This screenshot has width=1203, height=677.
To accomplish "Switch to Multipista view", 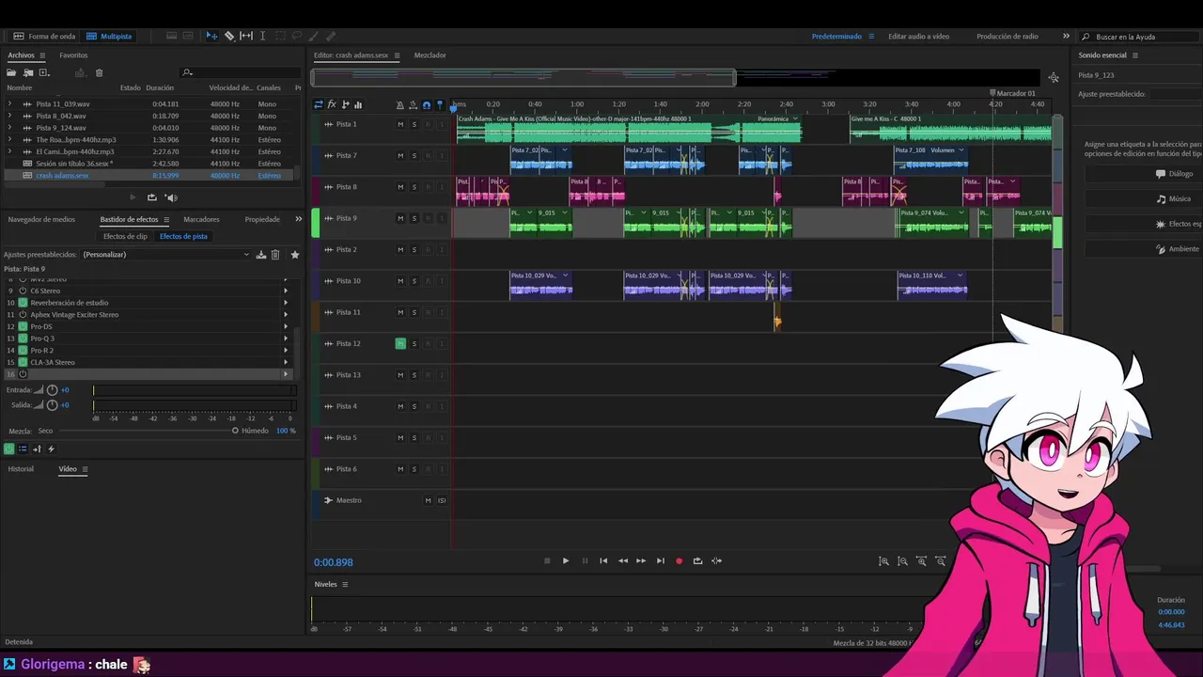I will pos(109,36).
